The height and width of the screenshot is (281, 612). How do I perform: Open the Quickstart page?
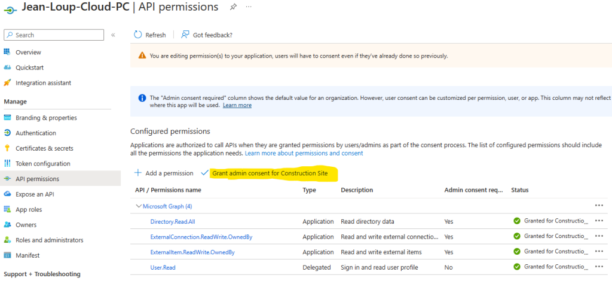click(x=30, y=68)
